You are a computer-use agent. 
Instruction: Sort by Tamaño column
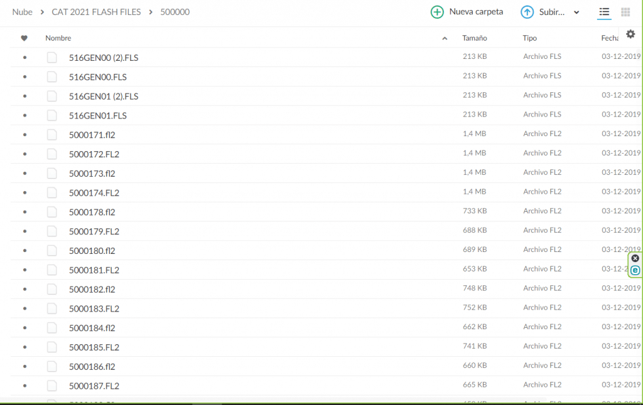point(475,38)
